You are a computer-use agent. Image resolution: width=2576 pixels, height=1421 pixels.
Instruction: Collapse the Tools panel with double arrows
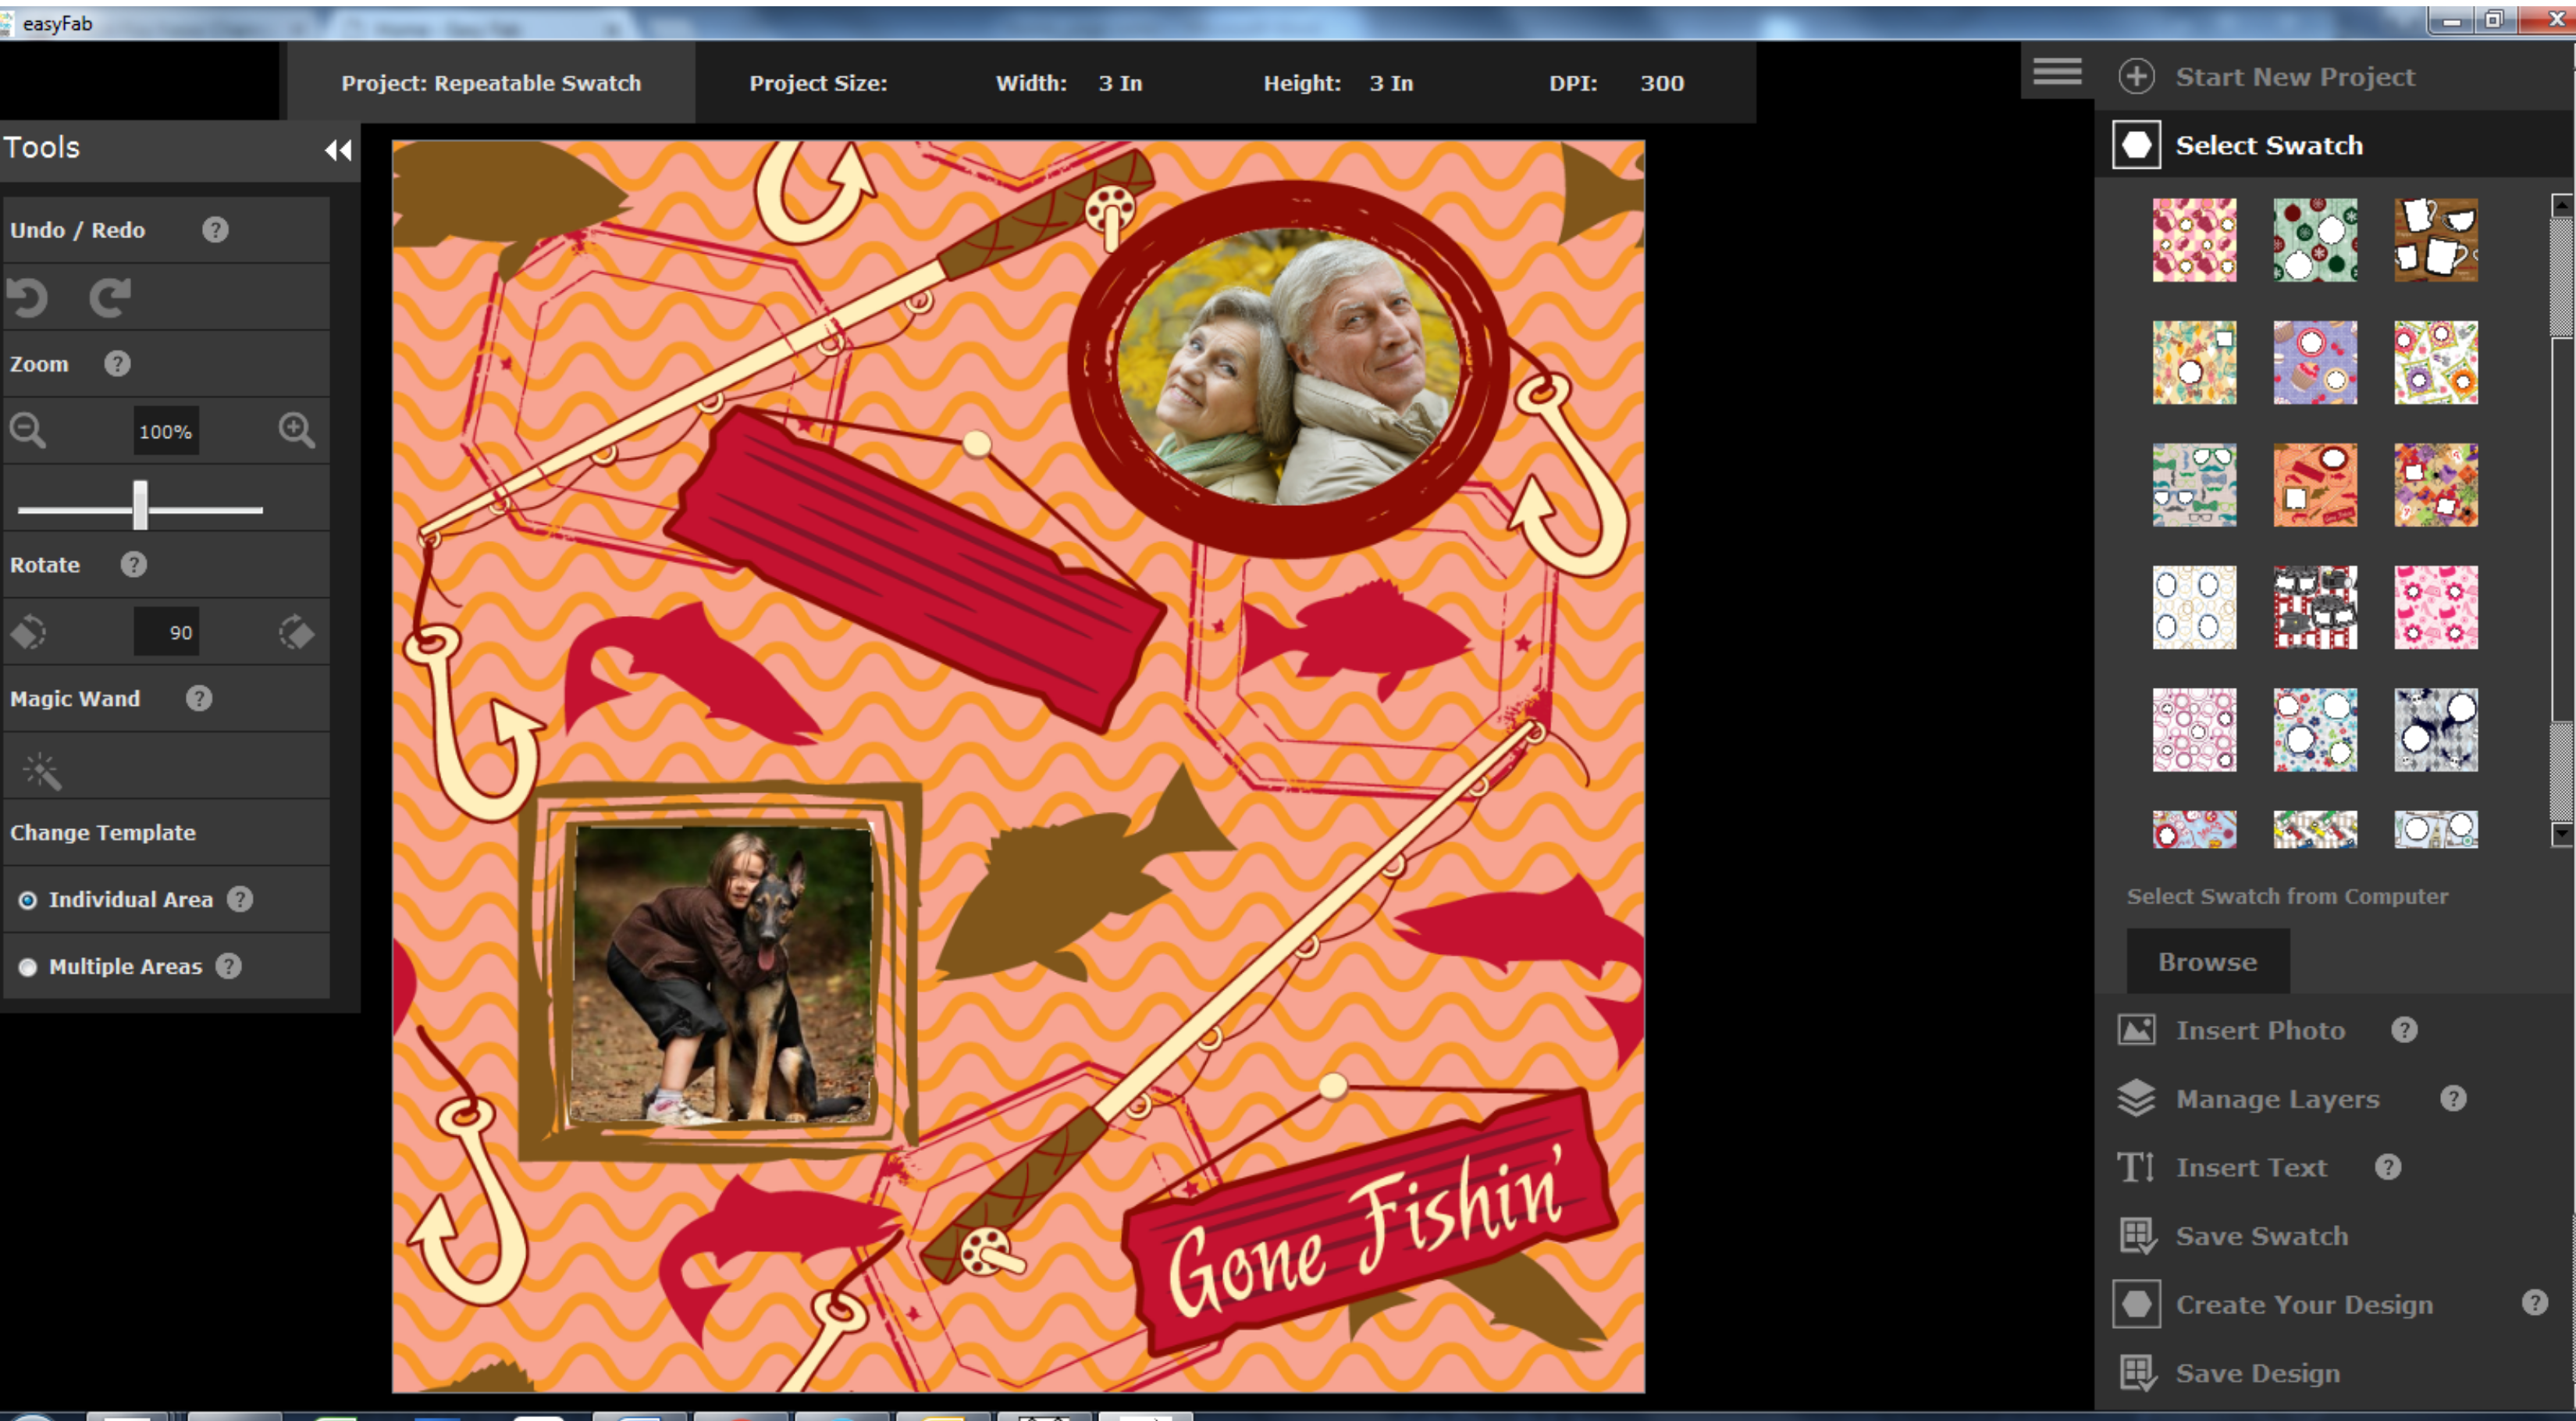(338, 150)
